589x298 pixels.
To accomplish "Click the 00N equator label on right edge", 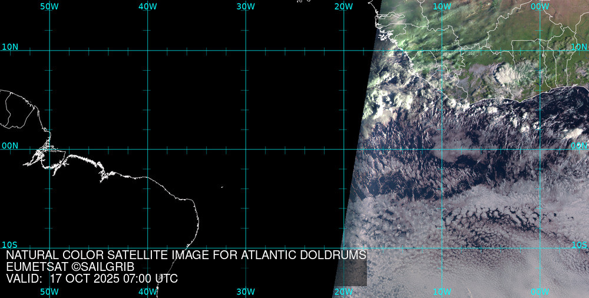I will coord(579,145).
